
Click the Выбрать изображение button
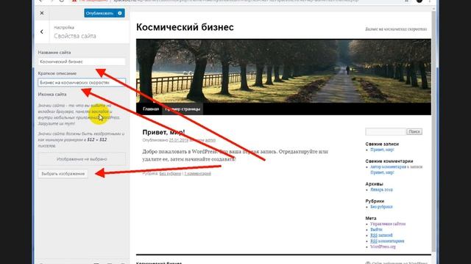63,174
